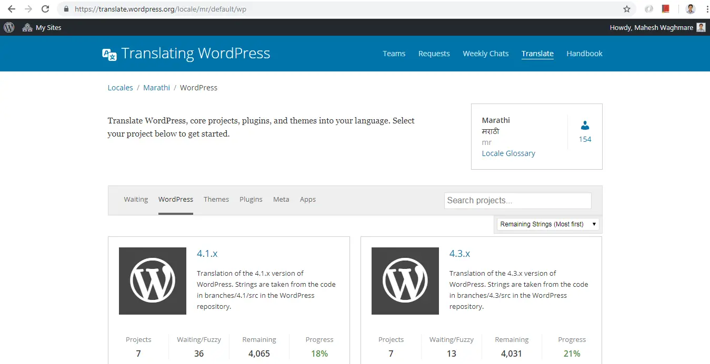Click the 154 contributors count
The width and height of the screenshot is (710, 364).
click(x=585, y=139)
